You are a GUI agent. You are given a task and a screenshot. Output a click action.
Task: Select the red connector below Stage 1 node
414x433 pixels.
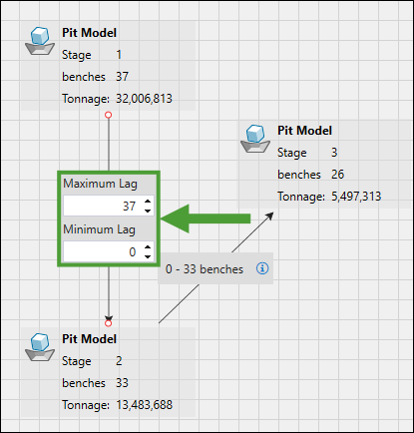[x=108, y=115]
